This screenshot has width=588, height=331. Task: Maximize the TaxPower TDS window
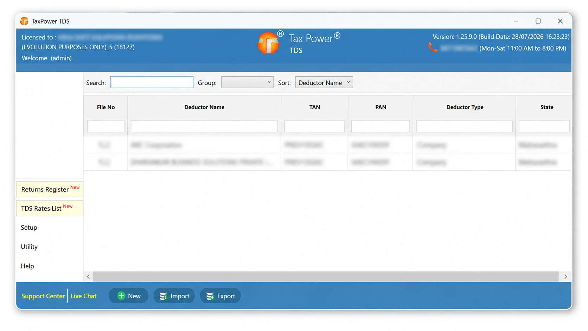click(538, 21)
